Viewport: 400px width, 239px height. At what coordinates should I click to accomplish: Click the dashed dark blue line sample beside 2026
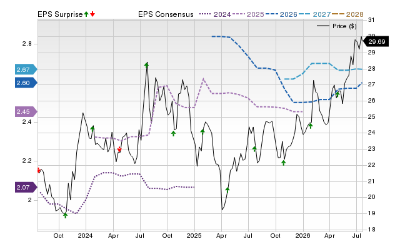pyautogui.click(x=272, y=14)
